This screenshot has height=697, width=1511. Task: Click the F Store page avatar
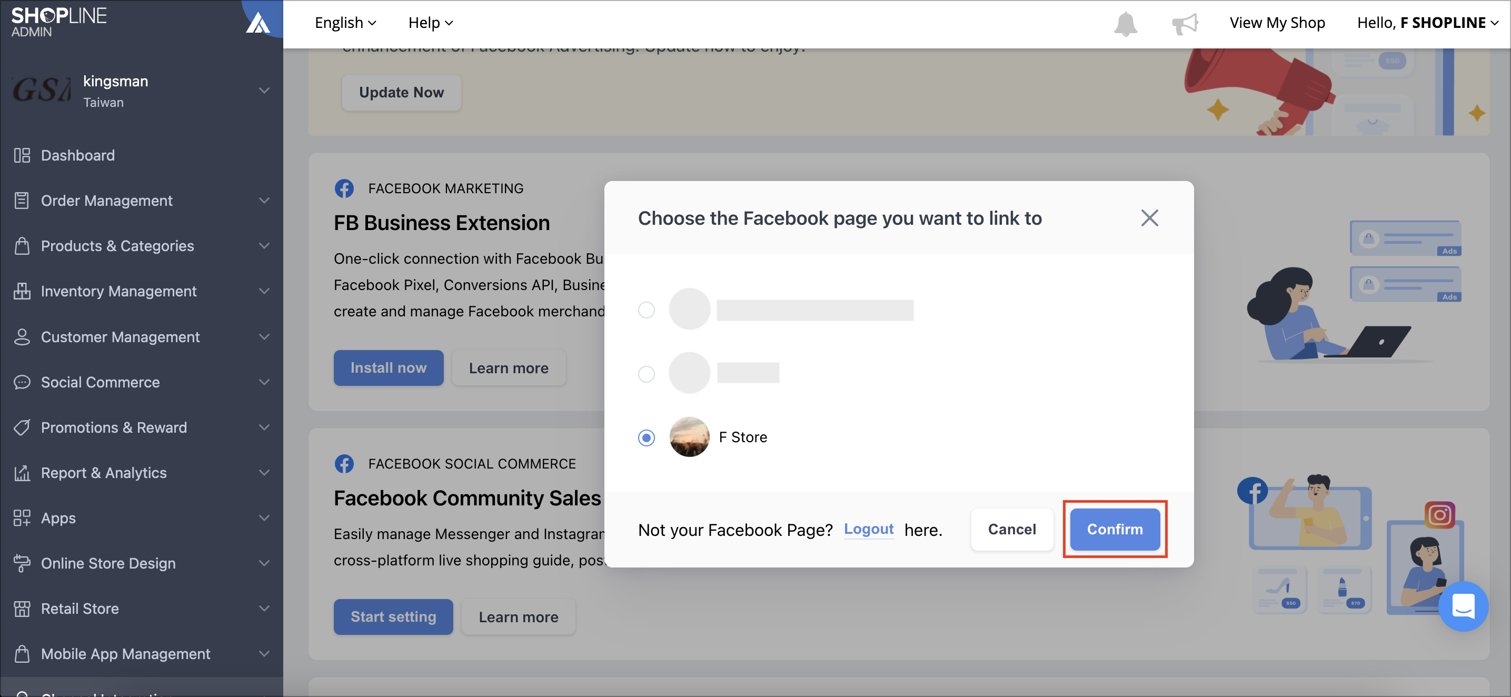(689, 437)
